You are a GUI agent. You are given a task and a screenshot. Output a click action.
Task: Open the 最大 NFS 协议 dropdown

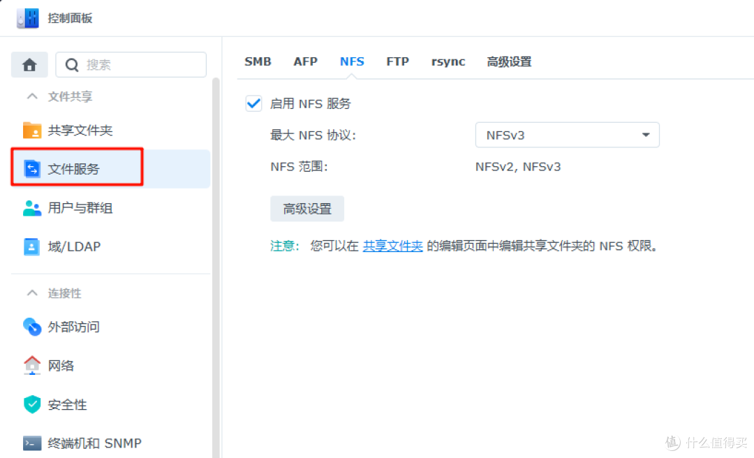[x=567, y=135]
